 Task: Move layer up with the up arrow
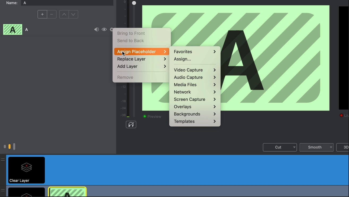coord(64,14)
